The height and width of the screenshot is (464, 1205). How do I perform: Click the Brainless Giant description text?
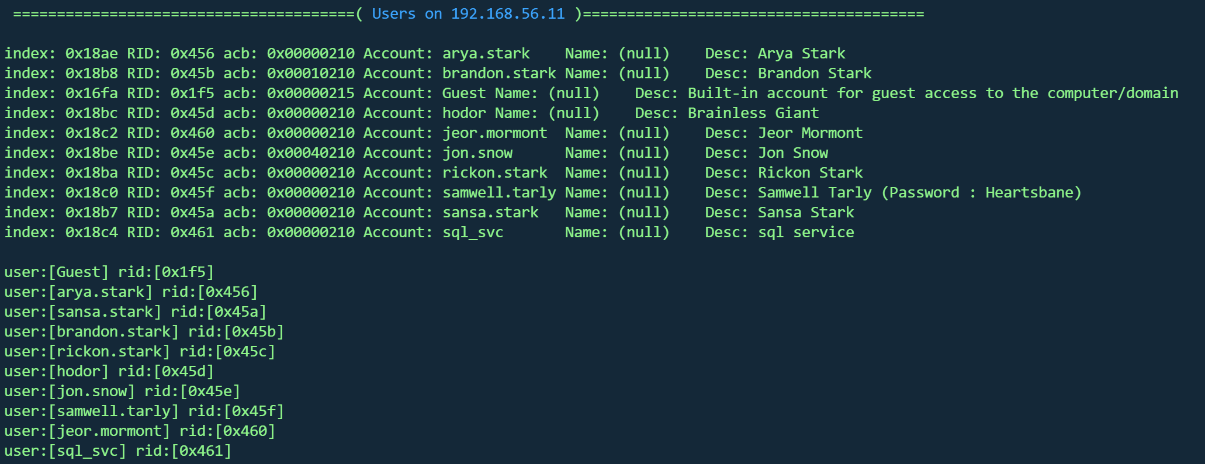[x=753, y=113]
